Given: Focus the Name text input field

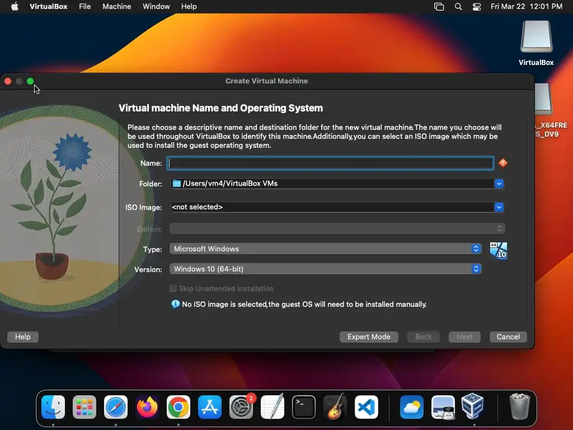Looking at the screenshot, I should (x=330, y=163).
